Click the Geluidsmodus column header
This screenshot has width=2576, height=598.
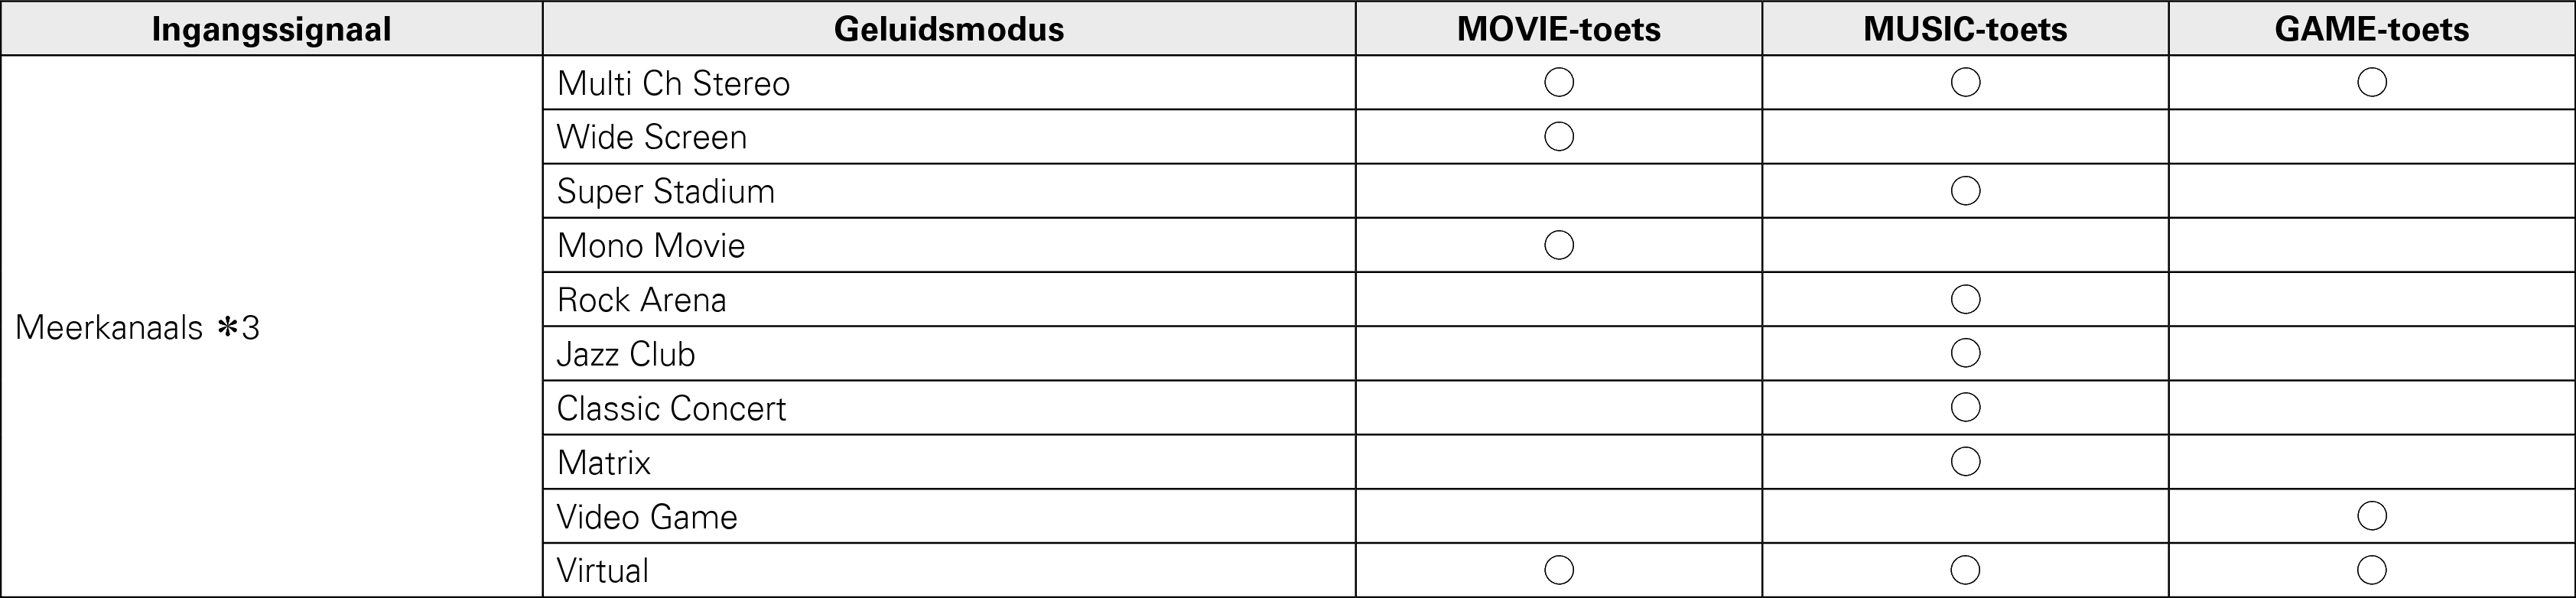click(948, 29)
